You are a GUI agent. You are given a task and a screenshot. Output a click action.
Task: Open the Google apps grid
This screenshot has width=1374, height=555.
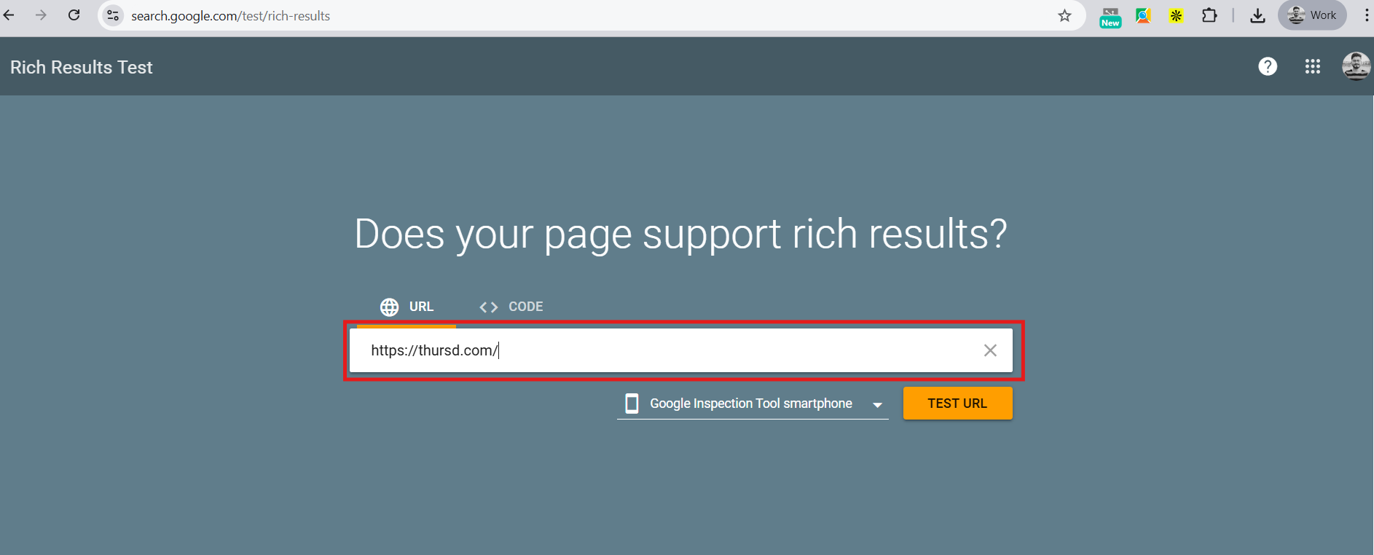1312,66
